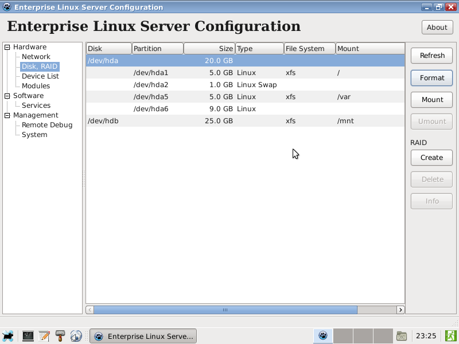Select Network in the sidebar tree
The height and width of the screenshot is (344, 459).
pos(36,57)
